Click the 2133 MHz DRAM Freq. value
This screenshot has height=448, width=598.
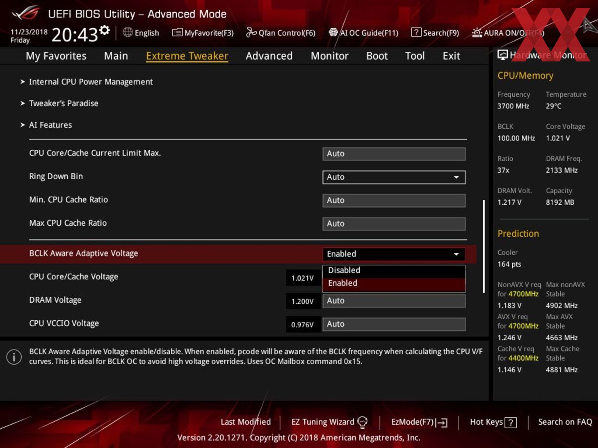click(562, 170)
